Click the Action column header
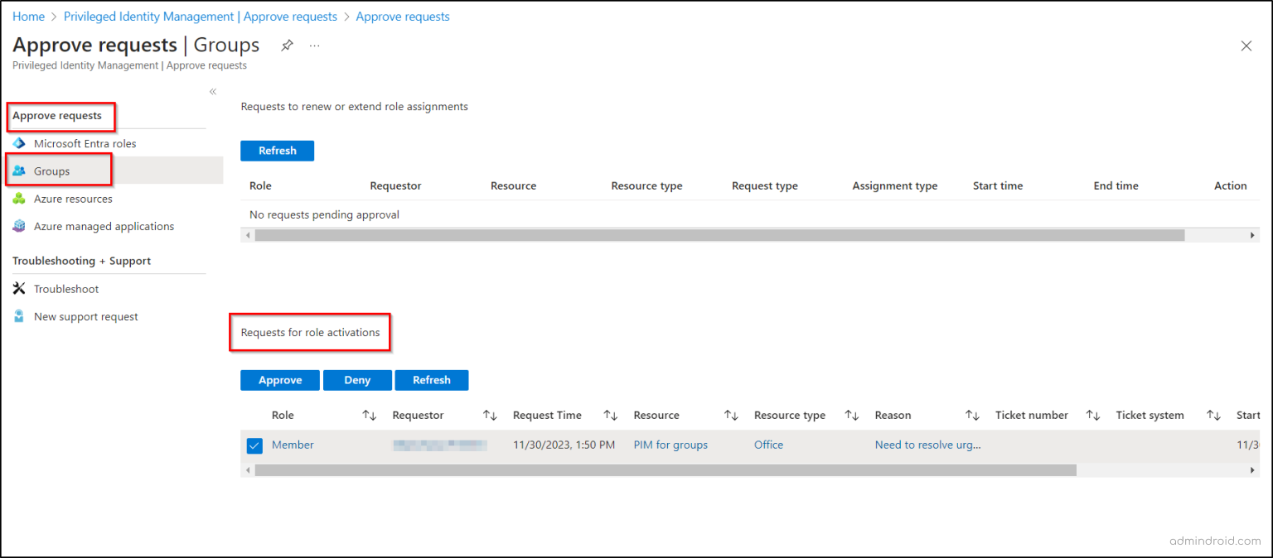 coord(1230,186)
